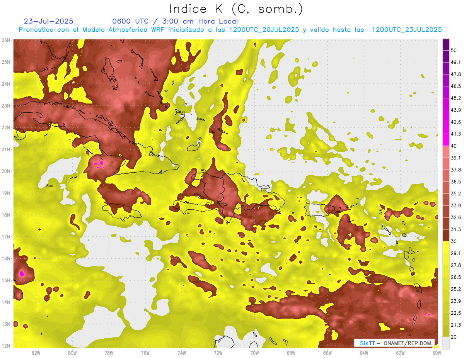Click the "13N" latitude label
Image resolution: width=464 pixels, height=358 pixels.
(5, 324)
